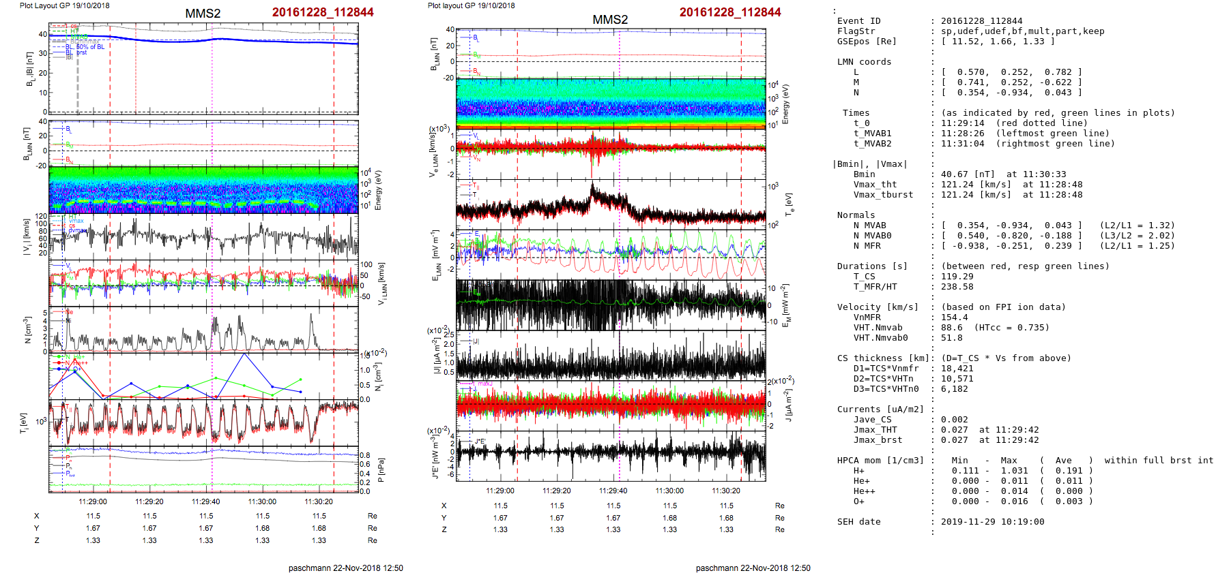This screenshot has height=573, width=1231.
Task: Click the MMS2 title above the right plot
Action: coord(610,20)
